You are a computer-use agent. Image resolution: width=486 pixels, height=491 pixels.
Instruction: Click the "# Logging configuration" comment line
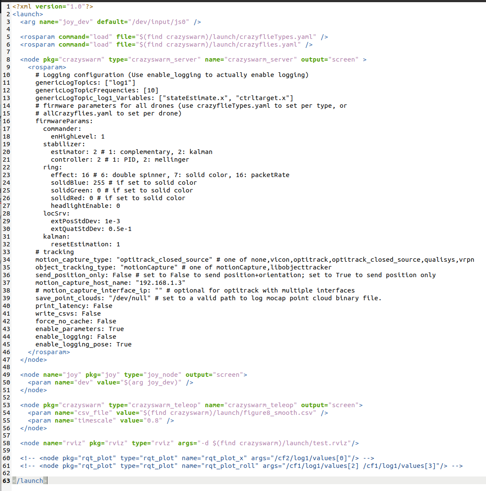click(172, 75)
